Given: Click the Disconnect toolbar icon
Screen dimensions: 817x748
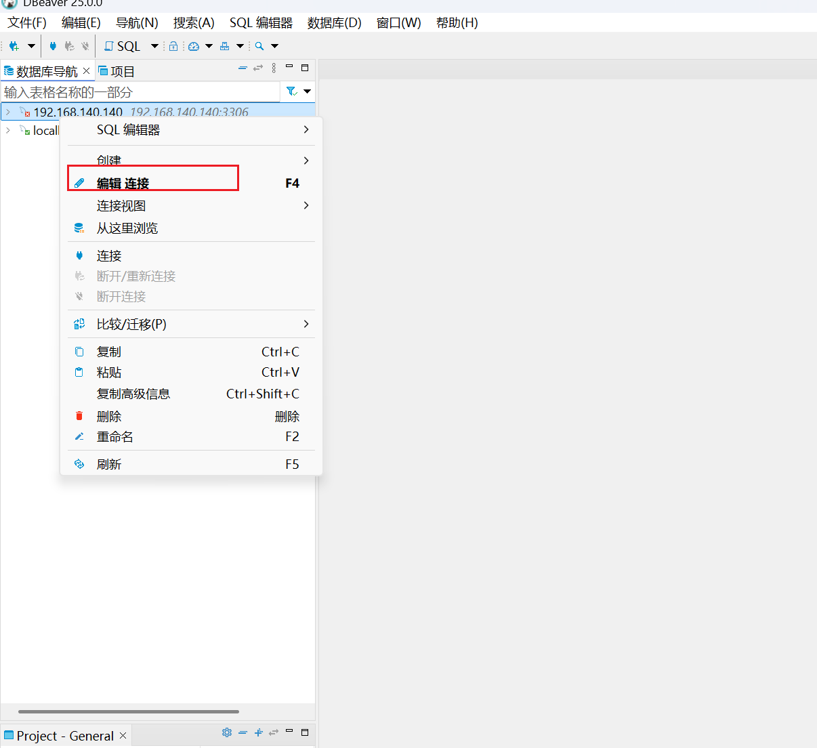Looking at the screenshot, I should [x=85, y=46].
